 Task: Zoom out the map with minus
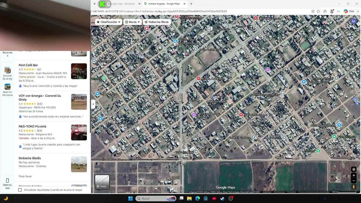click(354, 181)
